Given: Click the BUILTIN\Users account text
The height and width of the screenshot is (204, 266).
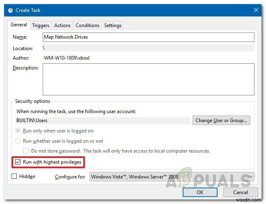Looking at the screenshot, I should click(32, 121).
